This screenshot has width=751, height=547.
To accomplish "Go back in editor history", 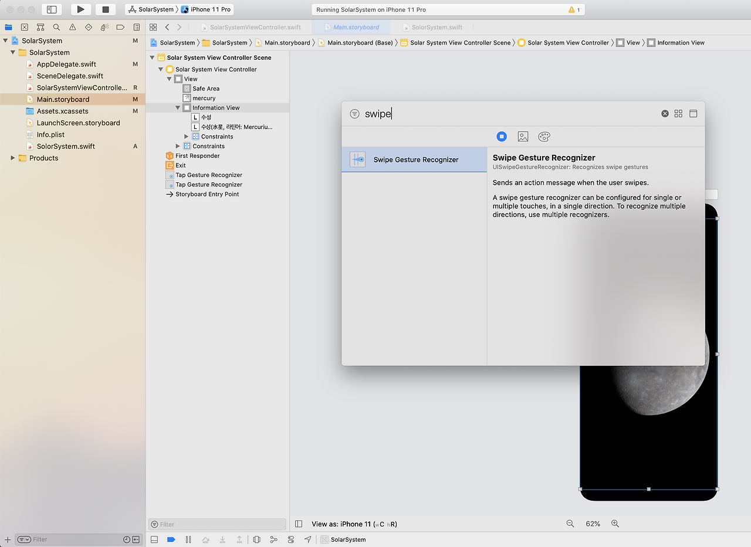I will click(x=167, y=27).
